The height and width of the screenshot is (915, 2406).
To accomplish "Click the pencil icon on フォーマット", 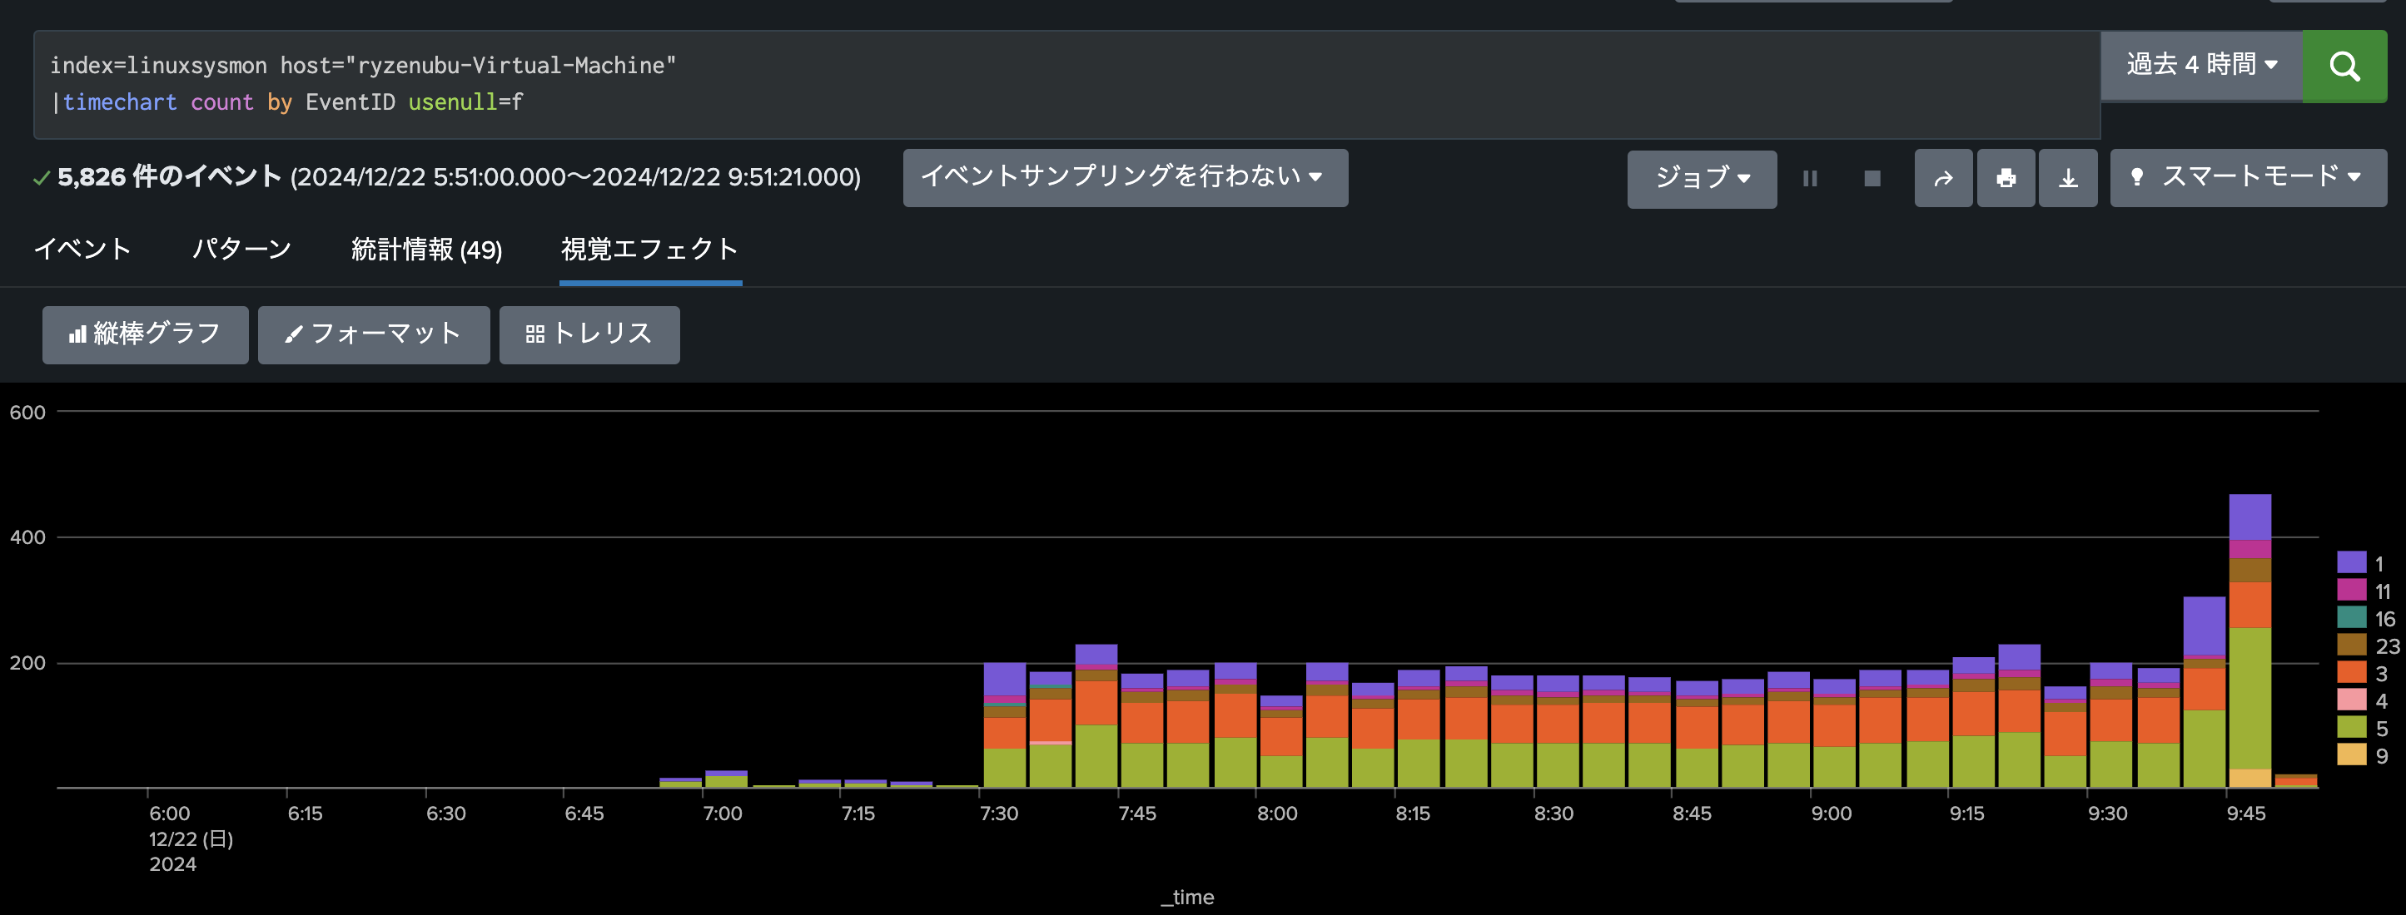I will (293, 334).
